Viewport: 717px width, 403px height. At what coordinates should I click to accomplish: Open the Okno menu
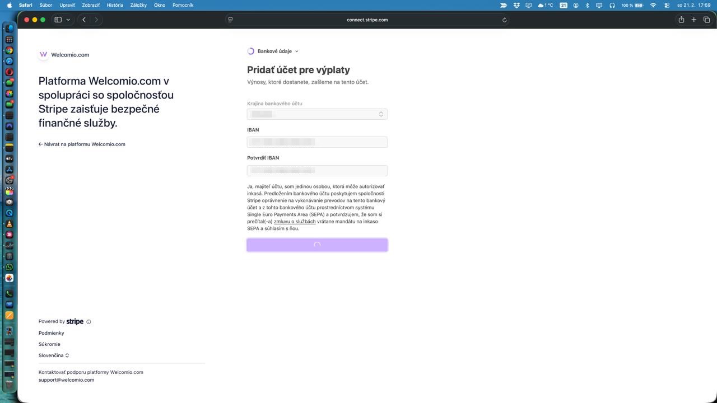[160, 5]
